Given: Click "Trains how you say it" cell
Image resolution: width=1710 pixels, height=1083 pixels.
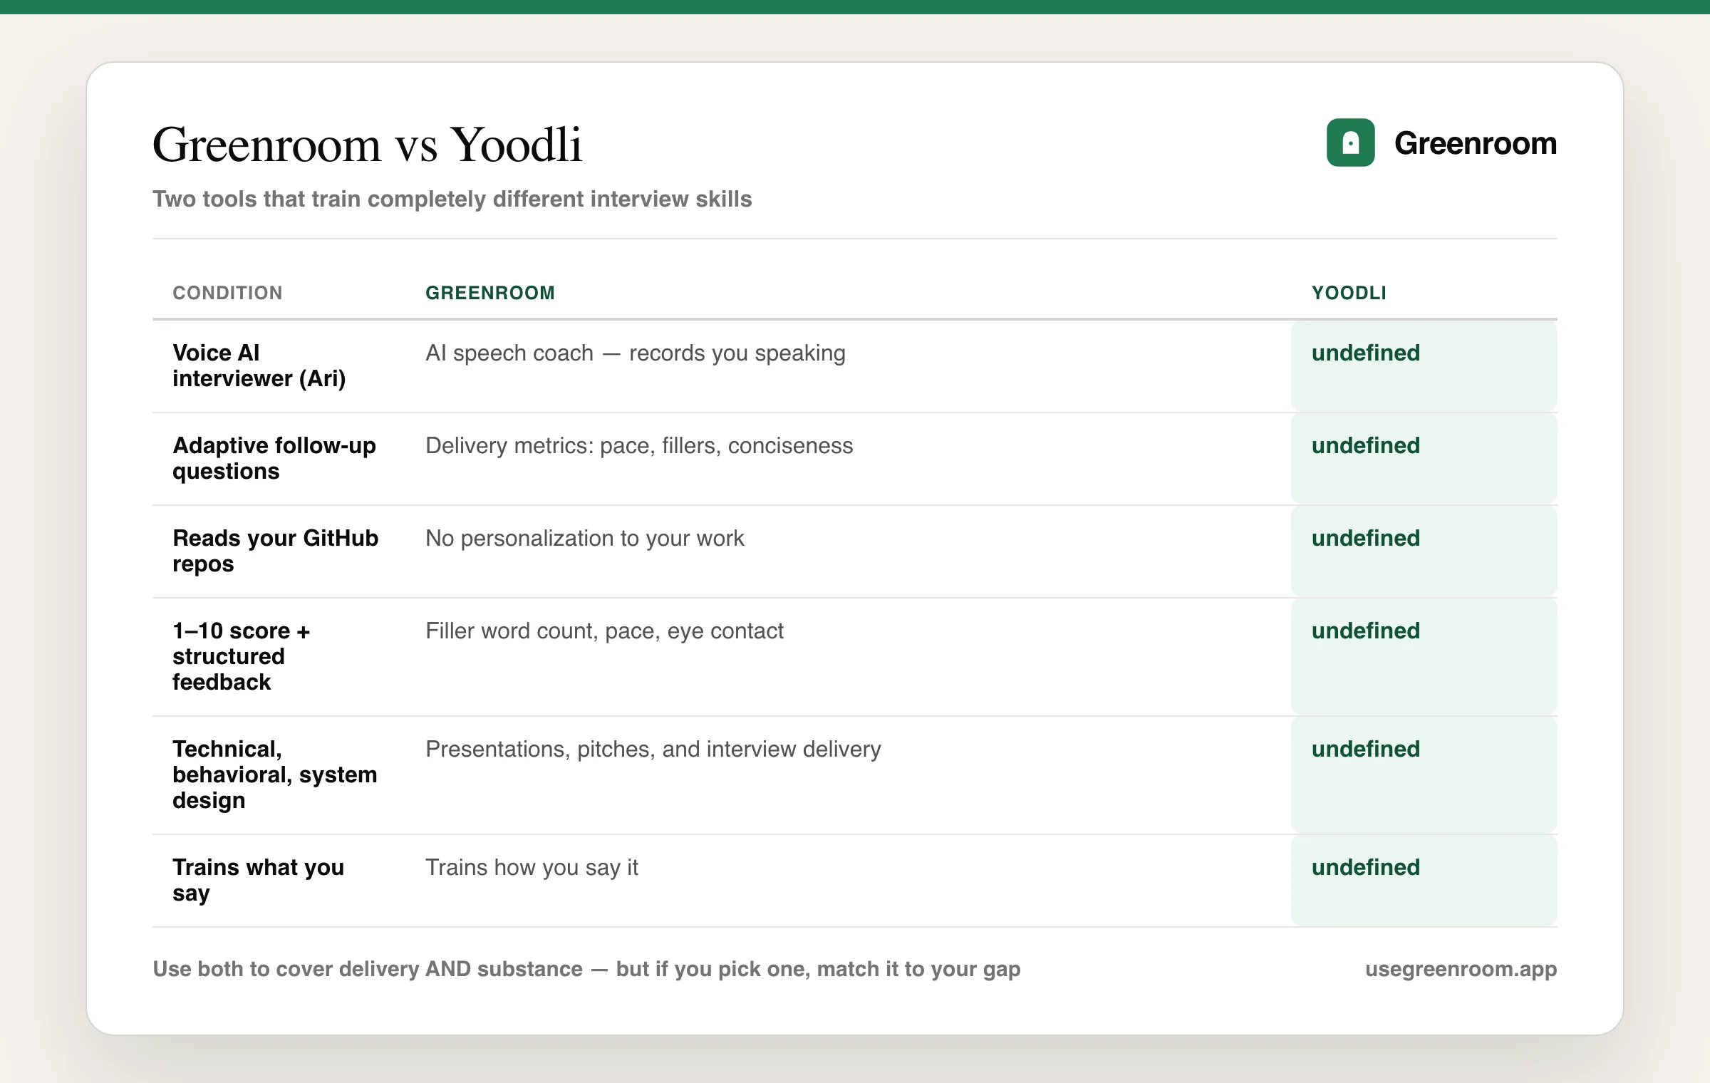Looking at the screenshot, I should coord(532,867).
